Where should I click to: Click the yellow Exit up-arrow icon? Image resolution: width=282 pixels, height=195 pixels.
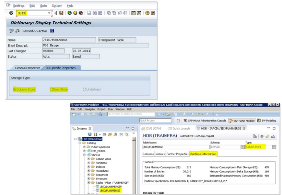pos(75,13)
